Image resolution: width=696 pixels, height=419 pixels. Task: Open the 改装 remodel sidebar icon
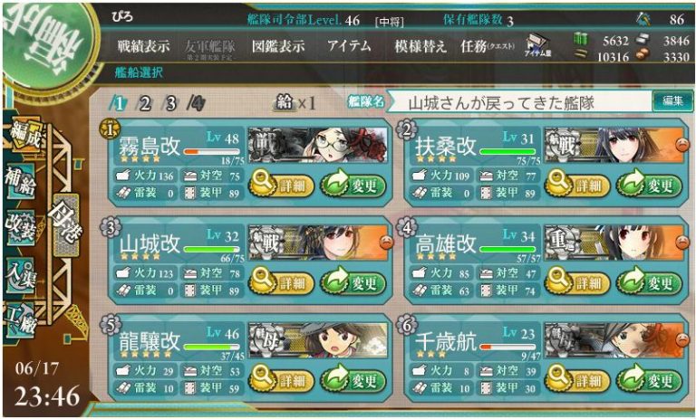tap(21, 226)
